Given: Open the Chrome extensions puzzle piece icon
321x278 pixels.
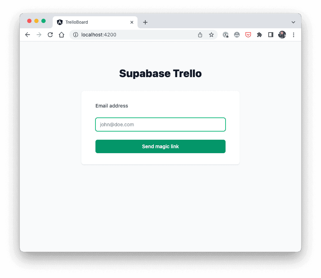Looking at the screenshot, I should [x=259, y=35].
